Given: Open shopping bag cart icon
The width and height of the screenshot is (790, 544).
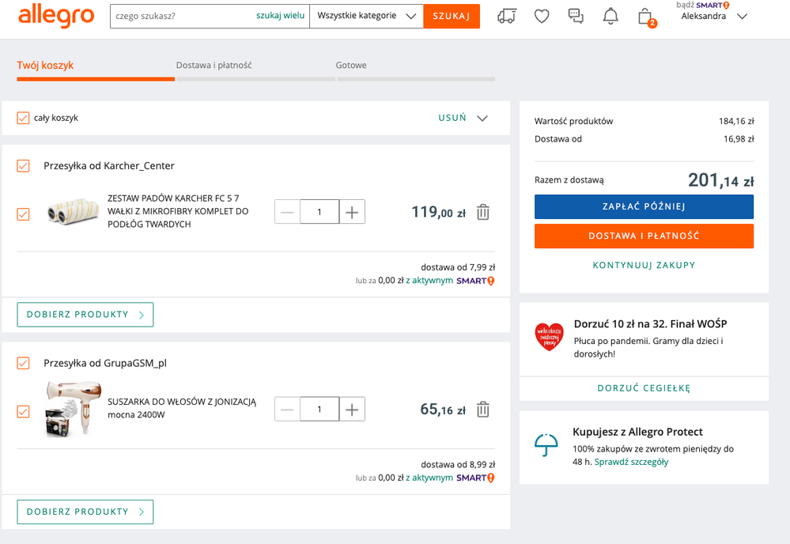Looking at the screenshot, I should click(x=645, y=17).
